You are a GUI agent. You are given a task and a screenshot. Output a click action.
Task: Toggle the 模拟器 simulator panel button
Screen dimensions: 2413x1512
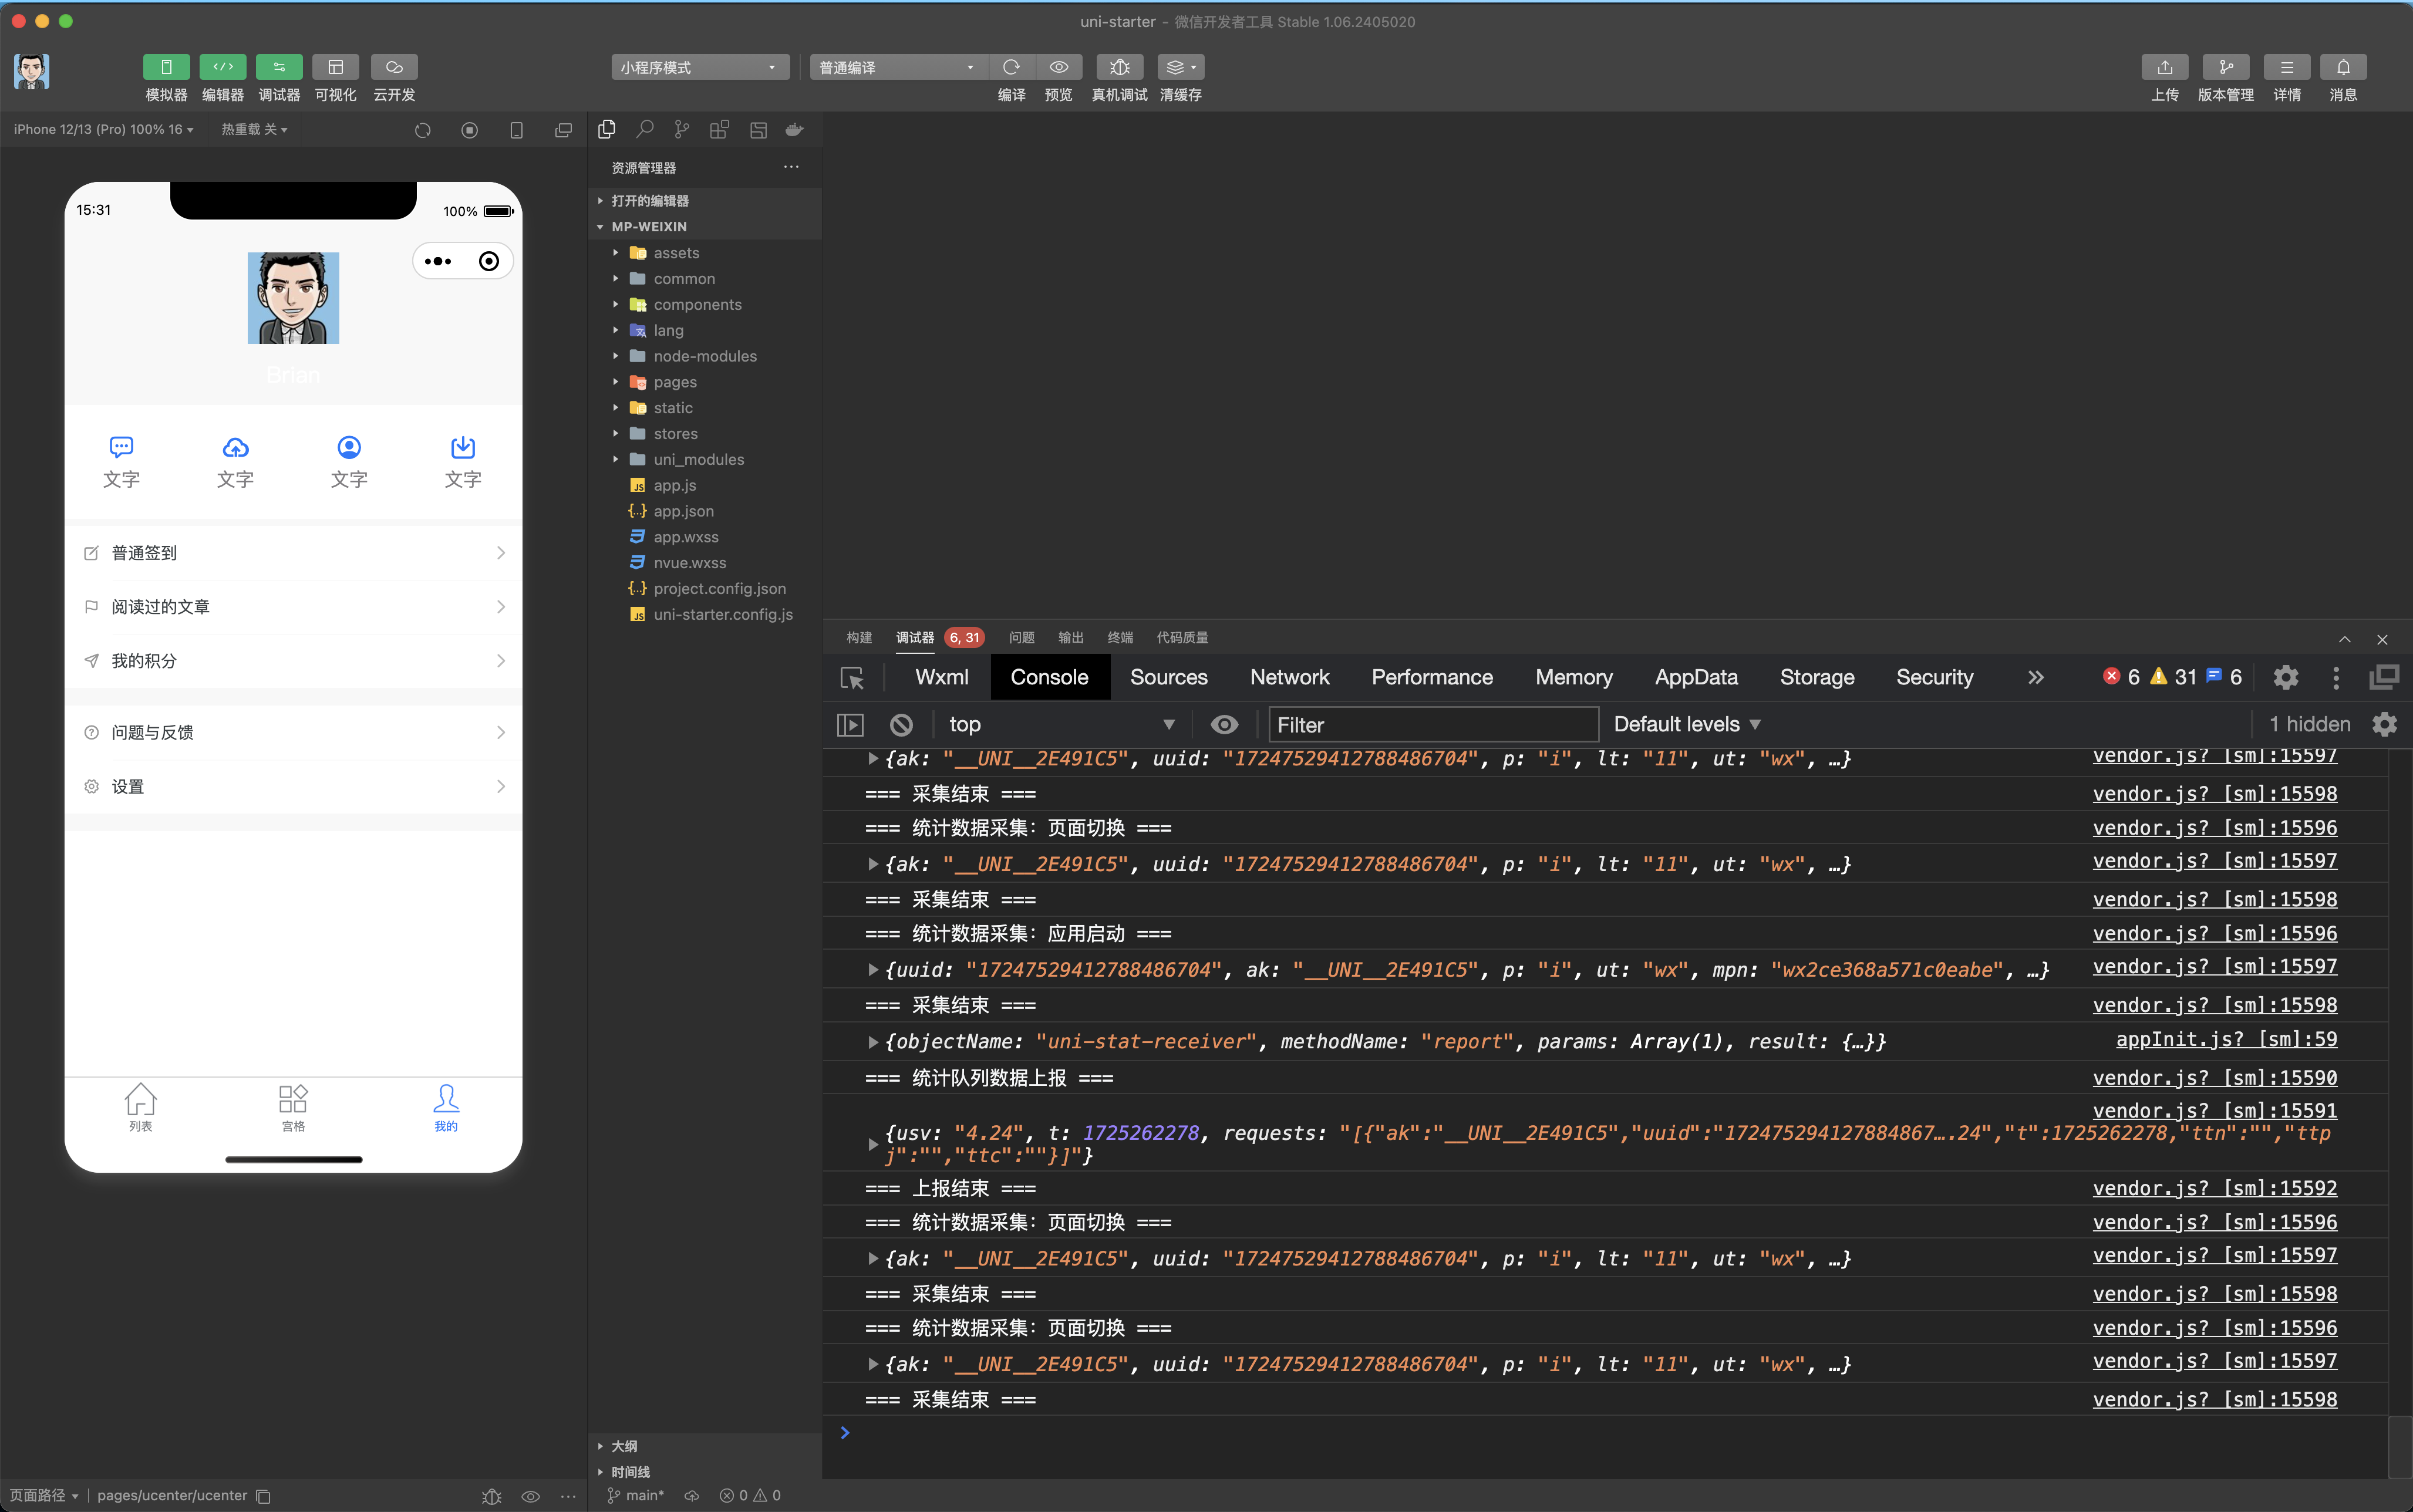(x=166, y=67)
